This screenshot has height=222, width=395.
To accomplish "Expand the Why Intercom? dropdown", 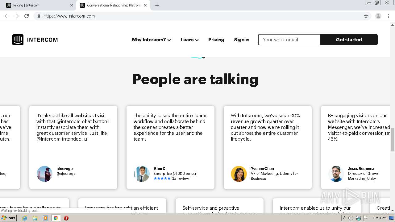I will click(151, 40).
